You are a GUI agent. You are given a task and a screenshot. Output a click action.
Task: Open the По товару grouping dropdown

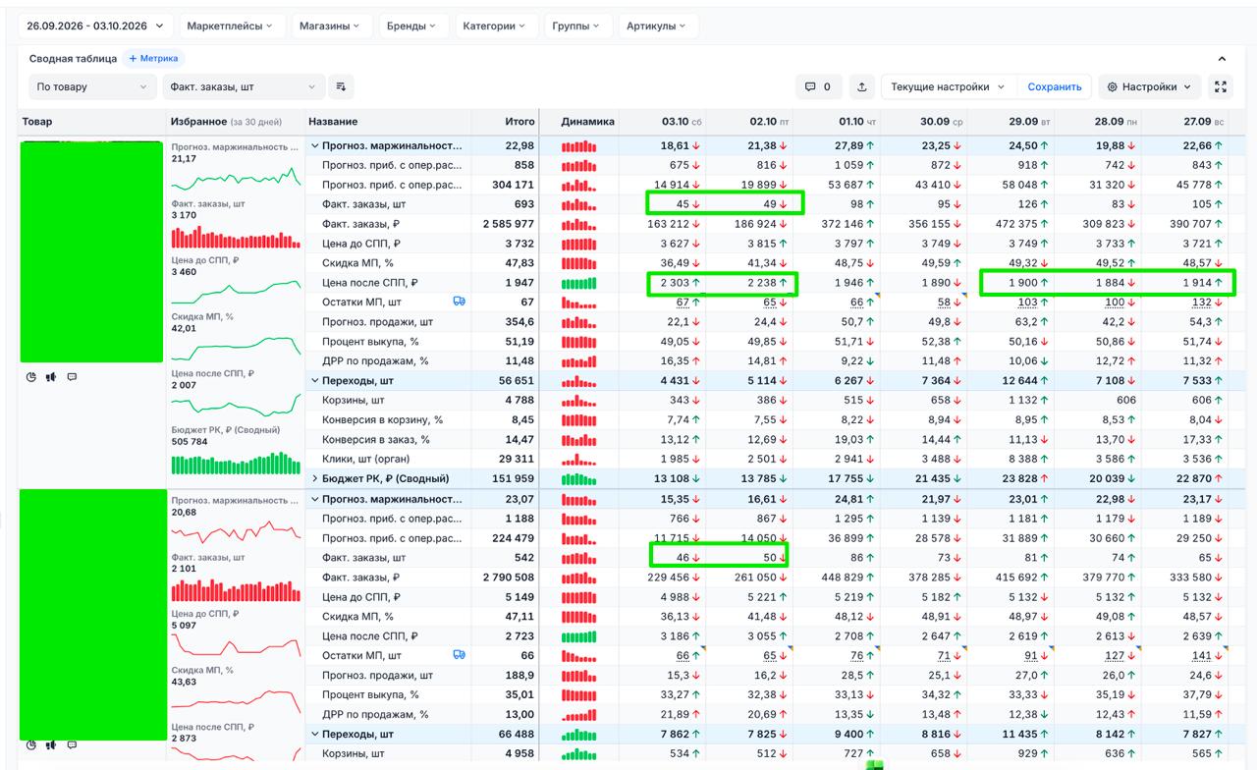tap(92, 86)
